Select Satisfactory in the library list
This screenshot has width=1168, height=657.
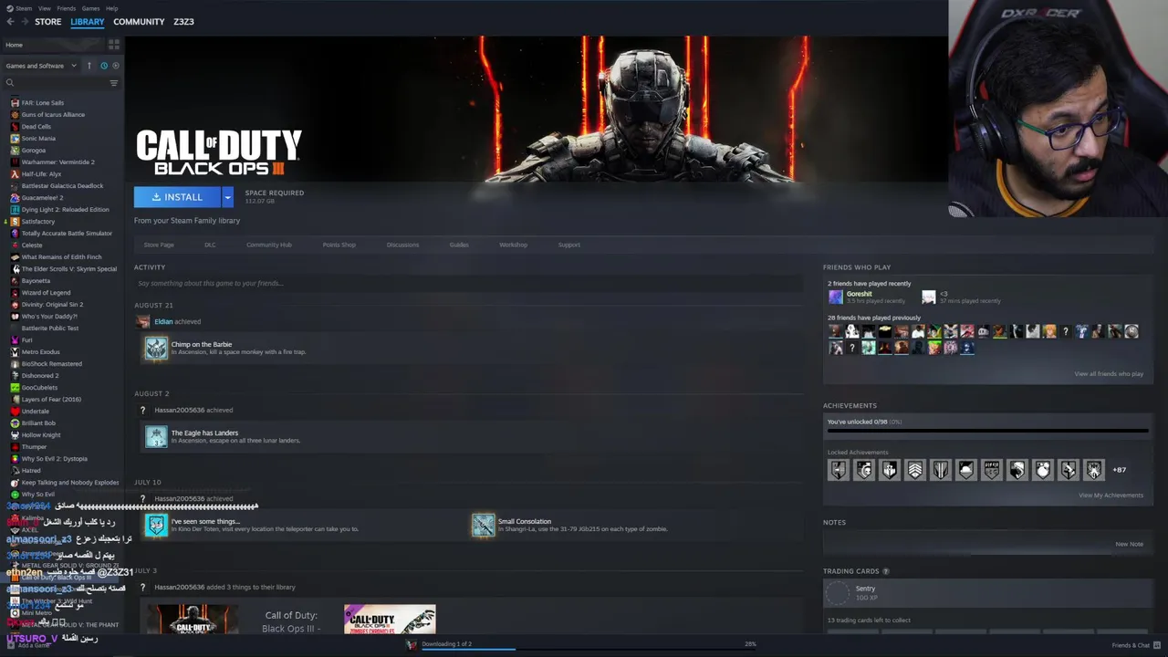click(x=37, y=222)
